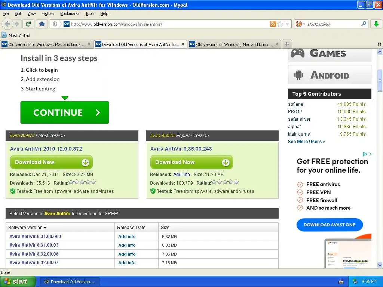Rate the Latest Version using its stars

point(82,182)
